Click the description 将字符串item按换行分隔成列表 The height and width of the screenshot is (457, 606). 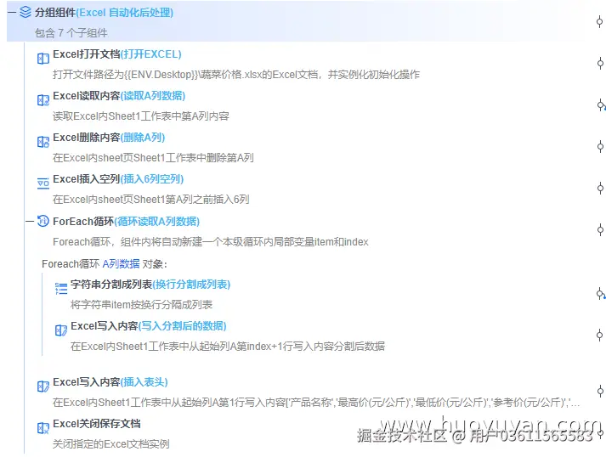[141, 305]
